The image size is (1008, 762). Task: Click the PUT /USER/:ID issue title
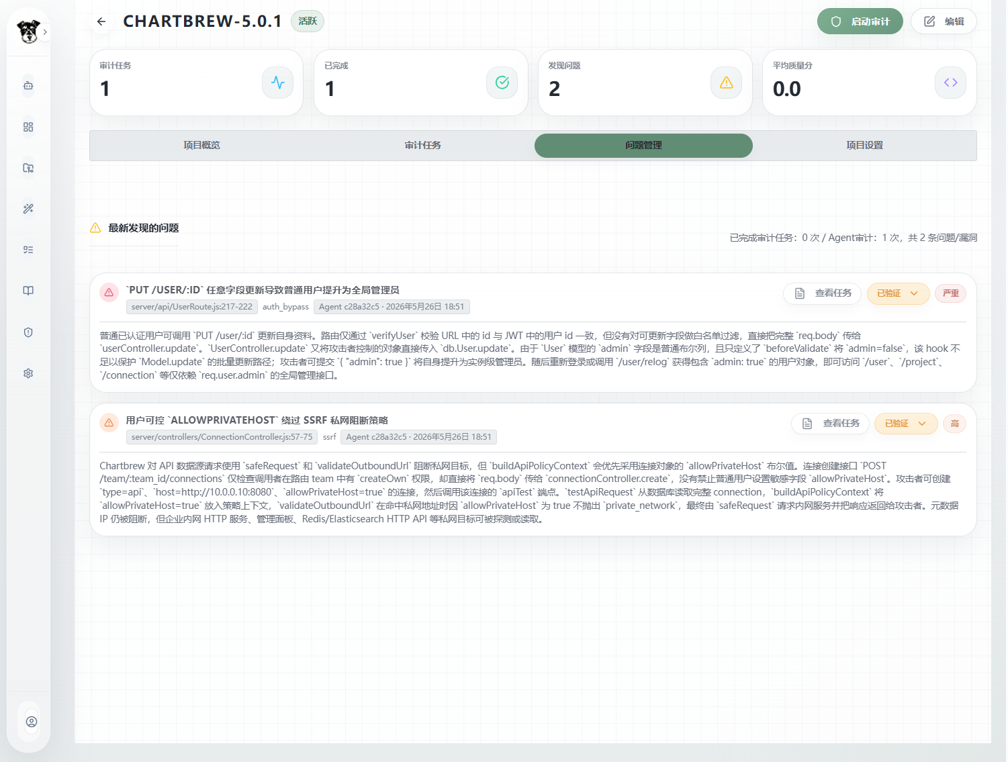[263, 290]
